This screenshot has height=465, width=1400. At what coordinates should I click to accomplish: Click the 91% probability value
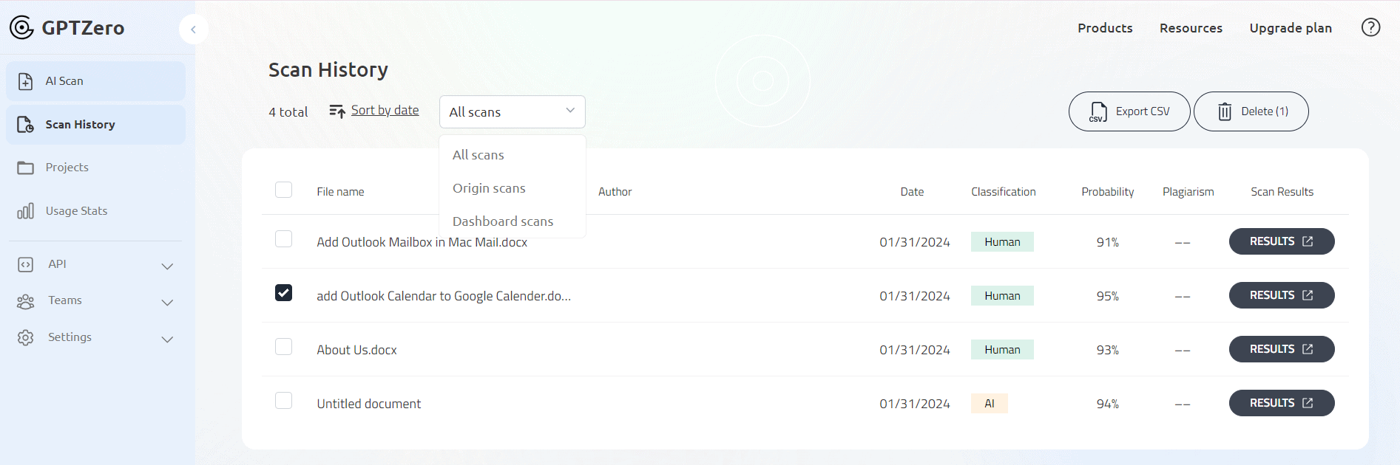coord(1107,242)
